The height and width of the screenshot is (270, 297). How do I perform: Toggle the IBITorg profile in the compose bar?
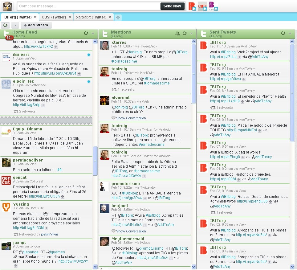[192, 6]
